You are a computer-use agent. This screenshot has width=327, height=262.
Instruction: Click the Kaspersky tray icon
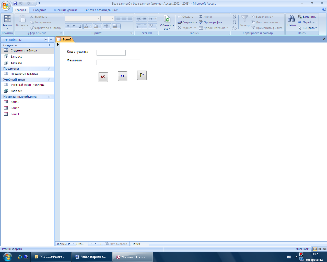(301, 254)
